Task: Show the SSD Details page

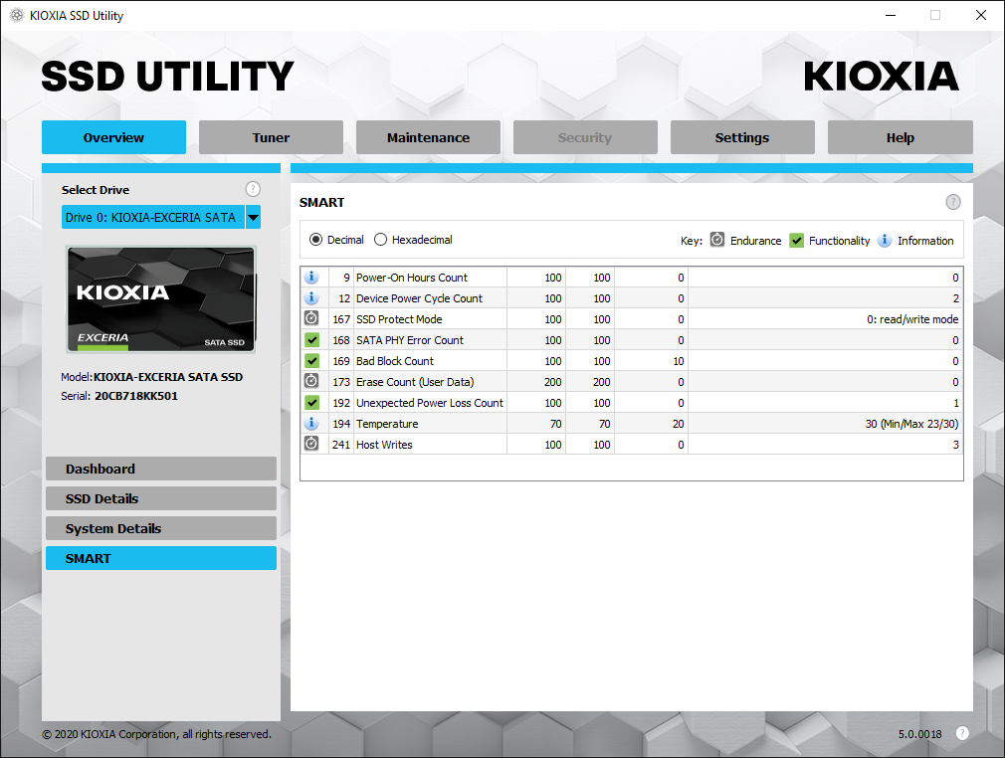Action: [x=161, y=498]
